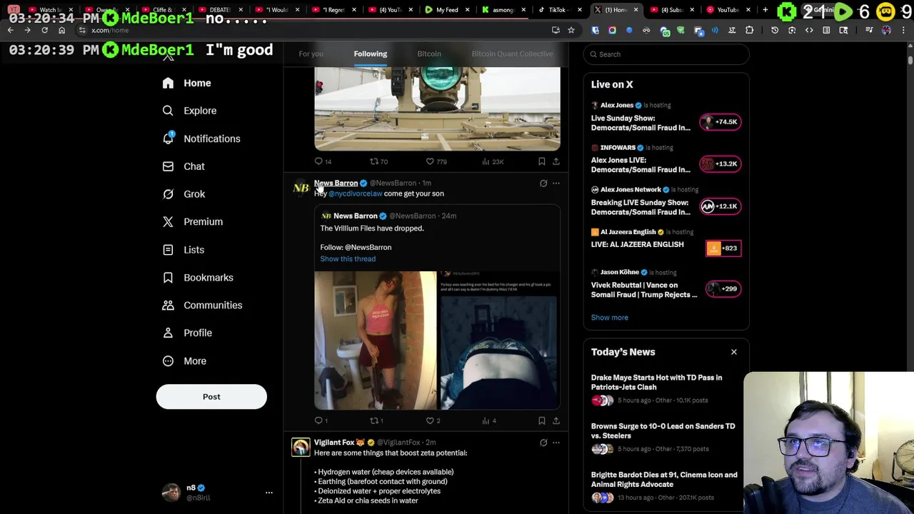Click the @nycdivorcelaw mention link
914x514 pixels.
tap(355, 193)
